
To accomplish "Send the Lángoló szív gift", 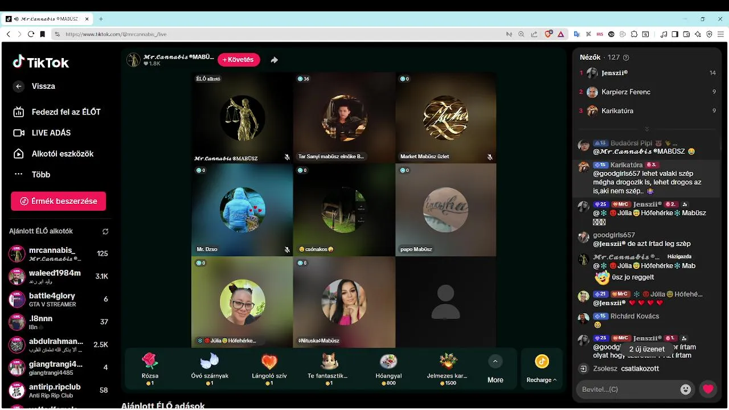I will tap(269, 368).
